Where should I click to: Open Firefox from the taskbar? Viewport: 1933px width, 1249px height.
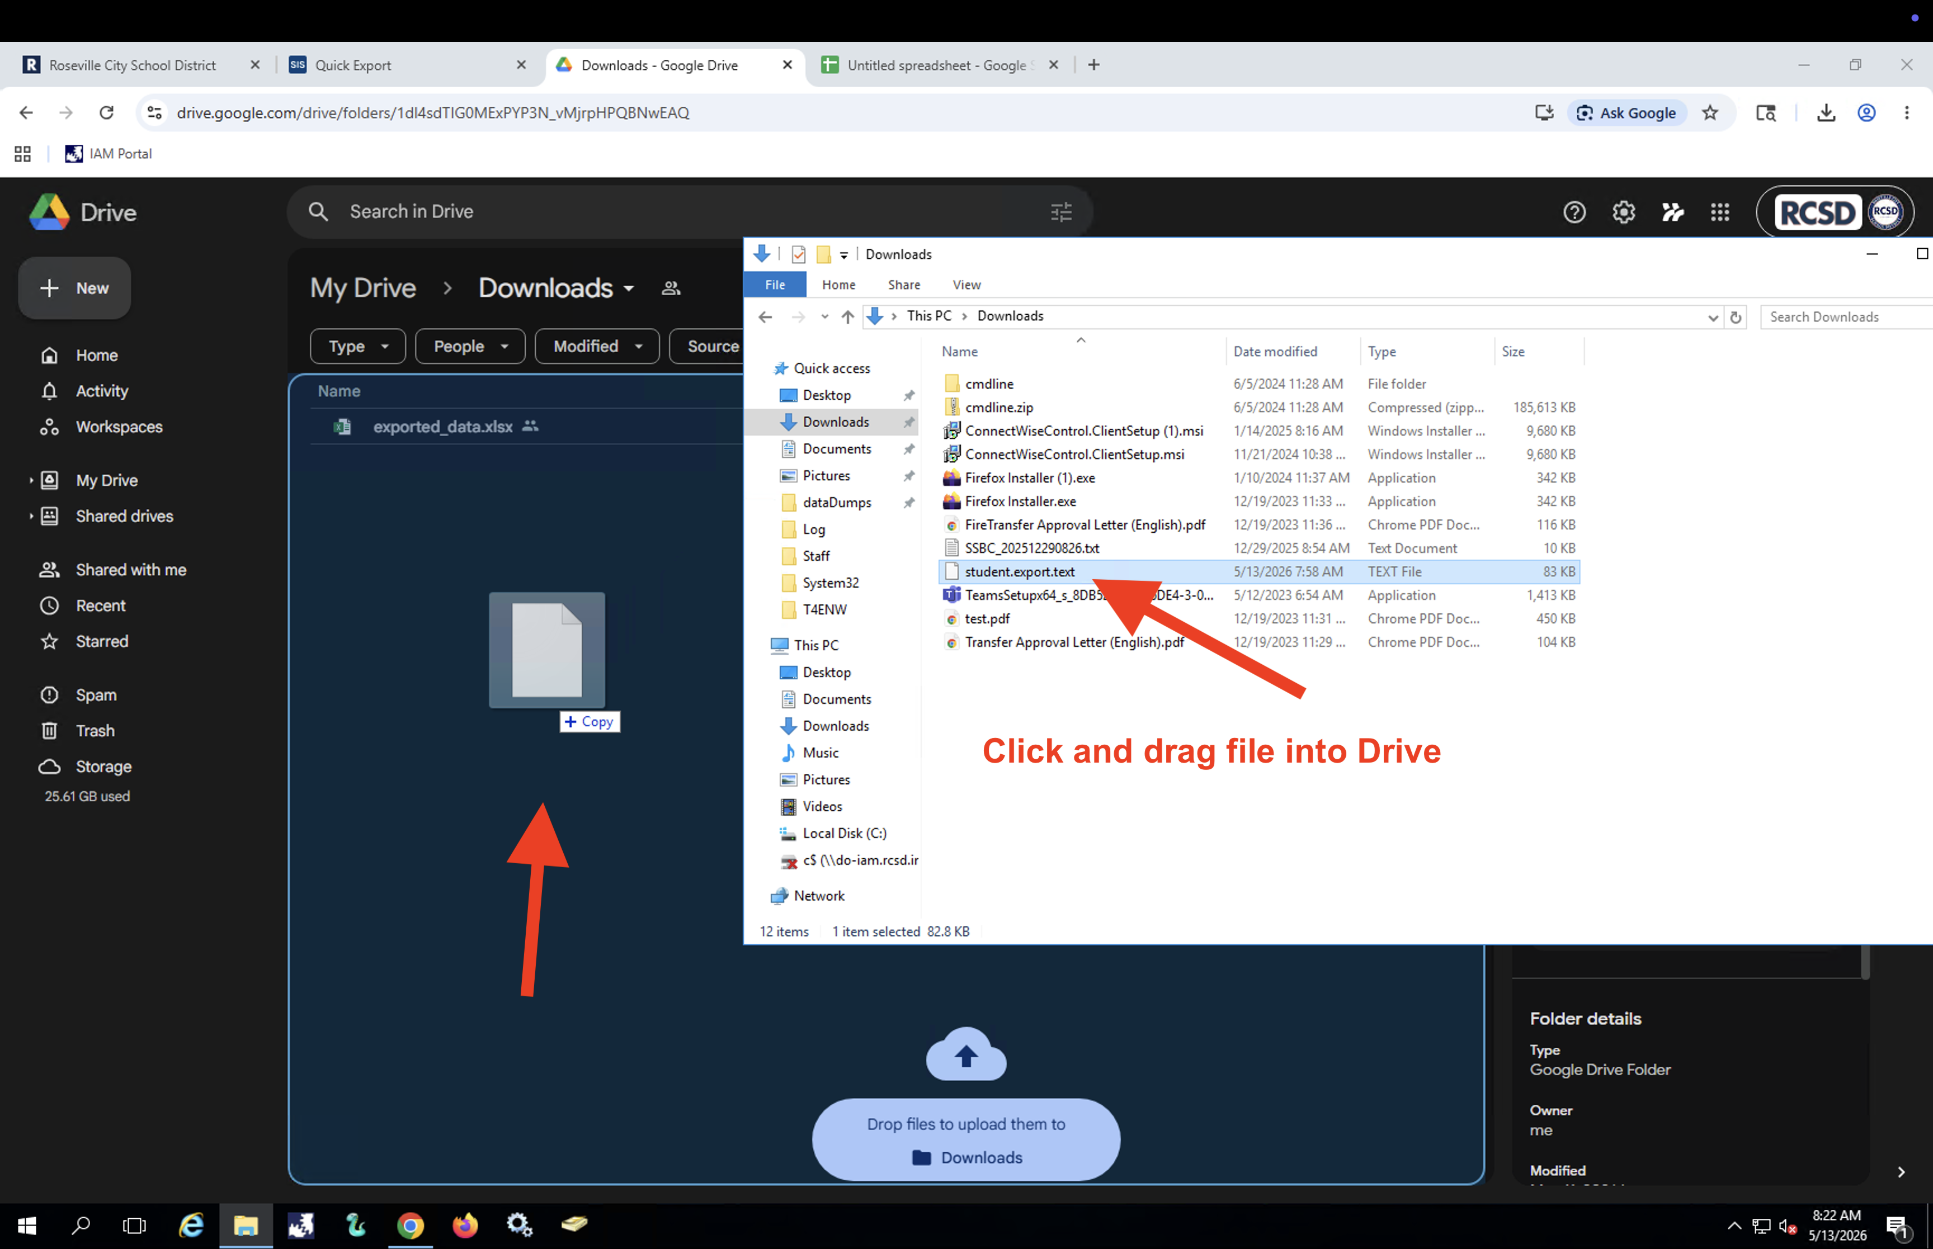(x=465, y=1224)
